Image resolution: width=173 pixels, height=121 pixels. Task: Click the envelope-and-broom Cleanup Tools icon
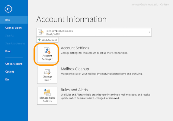pos(47,72)
